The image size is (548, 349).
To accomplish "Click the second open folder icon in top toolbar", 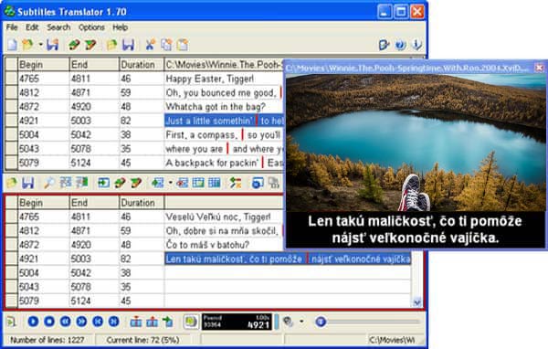I will 111,45.
